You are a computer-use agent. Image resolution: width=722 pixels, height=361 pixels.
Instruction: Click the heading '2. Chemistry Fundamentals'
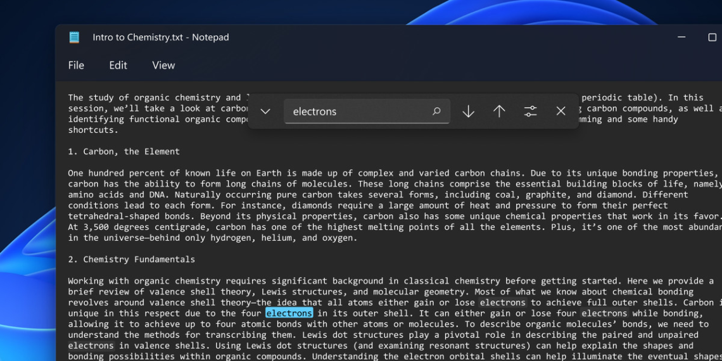click(132, 260)
